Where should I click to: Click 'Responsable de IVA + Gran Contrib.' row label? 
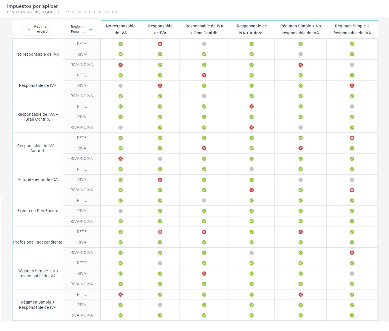pos(38,117)
